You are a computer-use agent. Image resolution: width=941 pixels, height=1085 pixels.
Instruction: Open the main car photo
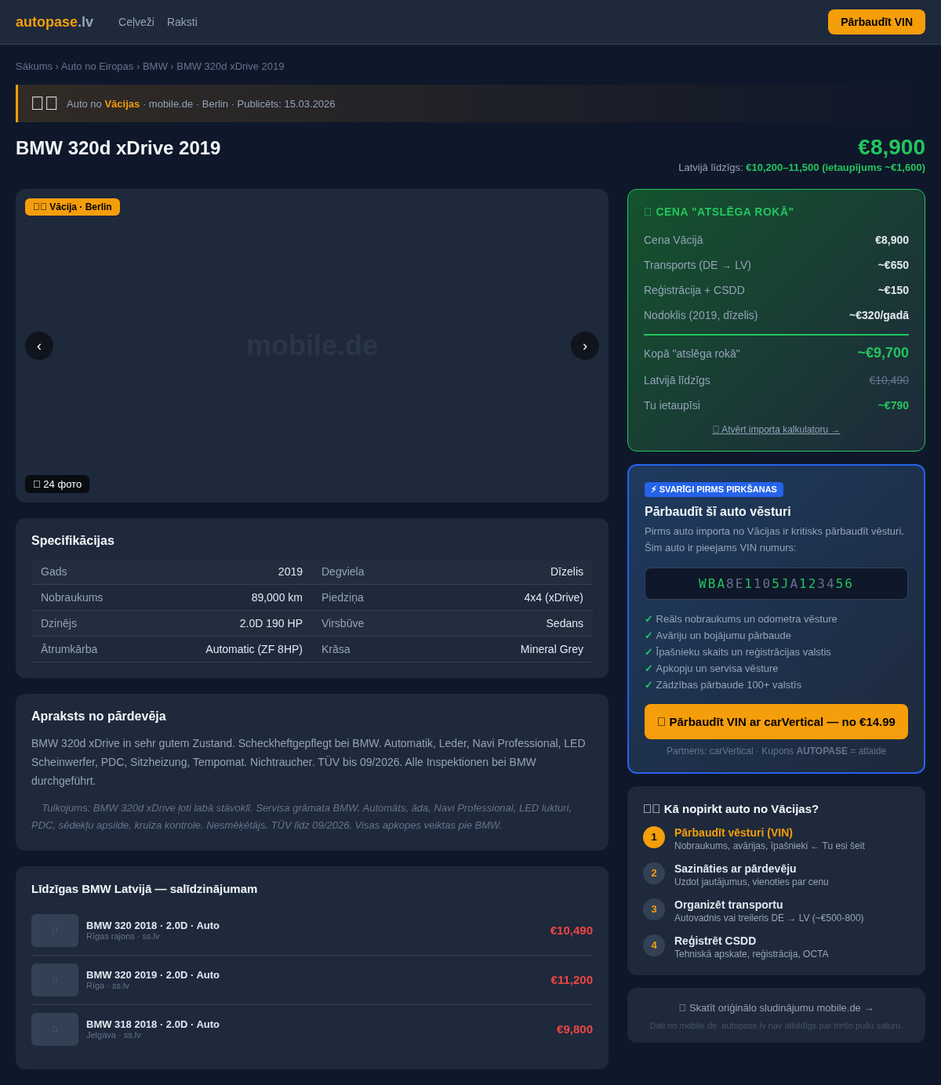312,346
